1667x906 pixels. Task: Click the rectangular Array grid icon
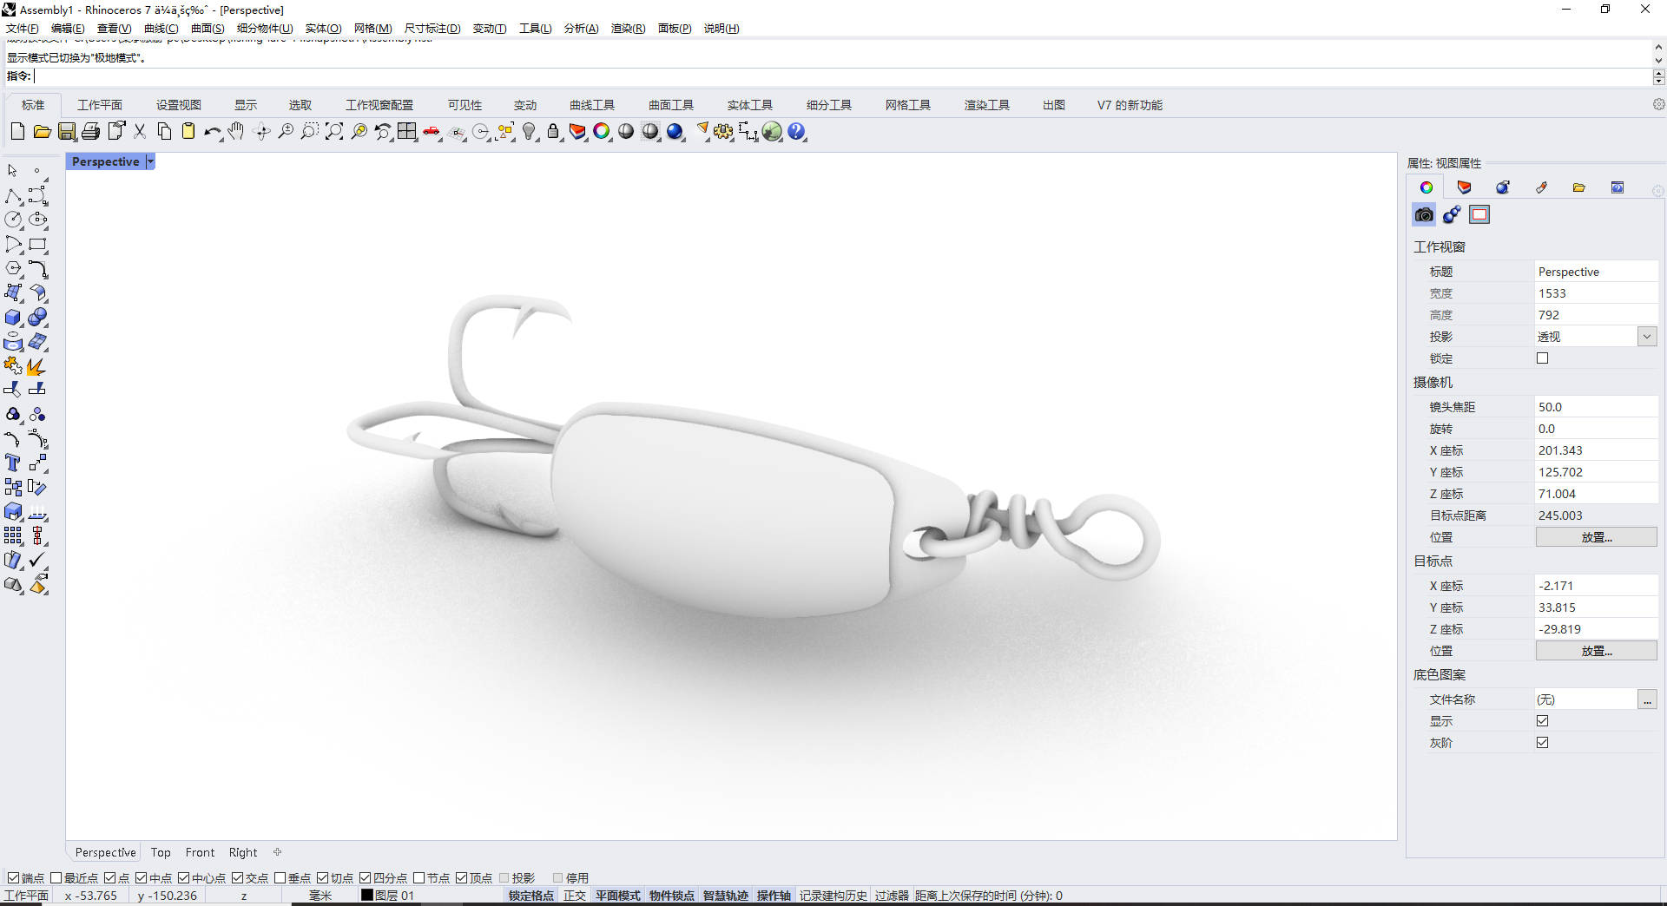pyautogui.click(x=13, y=536)
